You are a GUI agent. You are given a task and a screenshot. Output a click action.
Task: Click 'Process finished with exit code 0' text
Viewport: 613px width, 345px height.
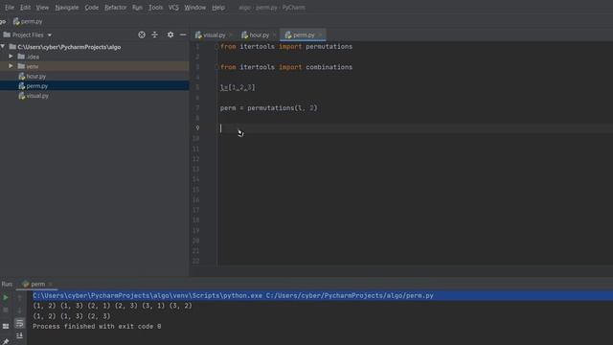97,326
